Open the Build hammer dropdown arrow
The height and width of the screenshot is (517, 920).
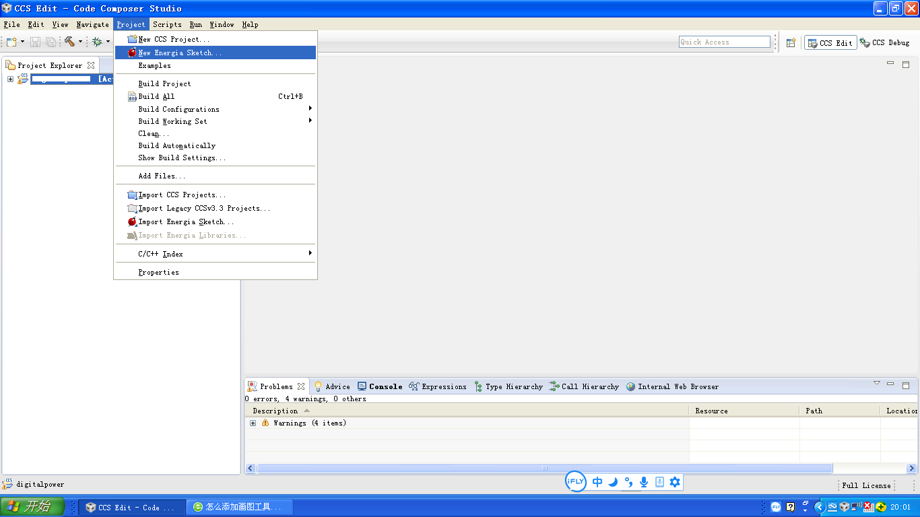pyautogui.click(x=80, y=42)
